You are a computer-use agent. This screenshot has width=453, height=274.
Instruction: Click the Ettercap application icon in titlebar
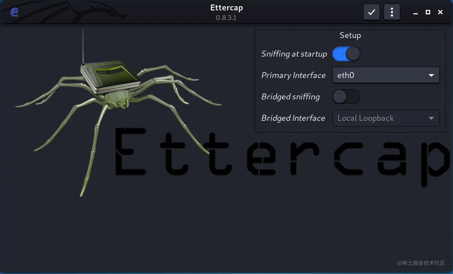click(x=13, y=12)
